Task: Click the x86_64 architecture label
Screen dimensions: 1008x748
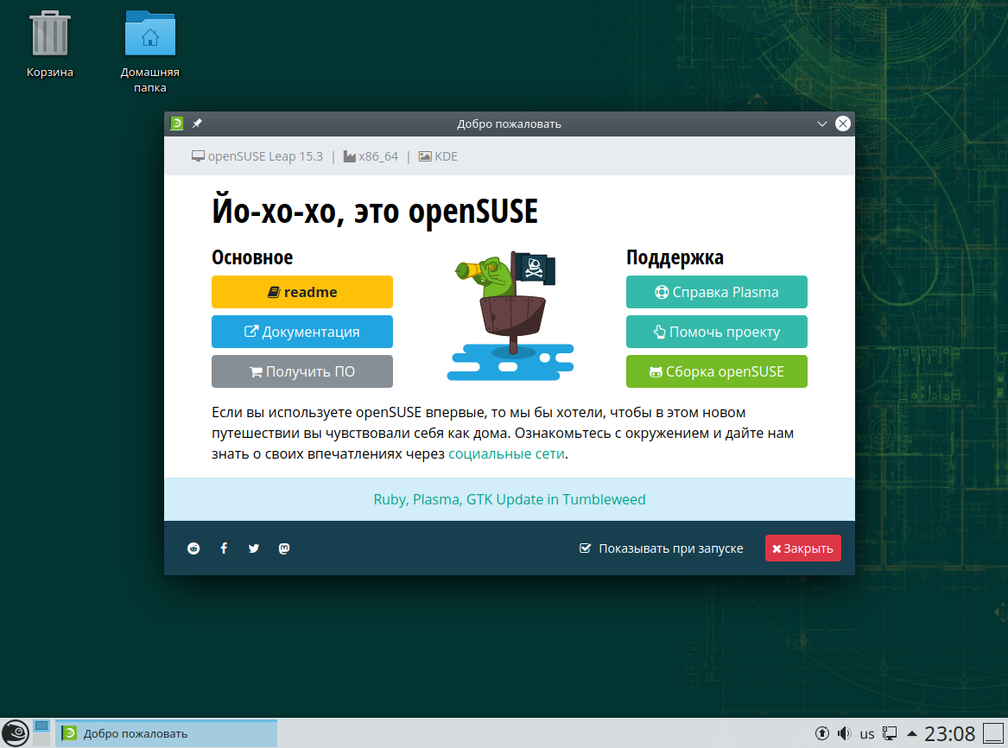Action: (x=371, y=156)
